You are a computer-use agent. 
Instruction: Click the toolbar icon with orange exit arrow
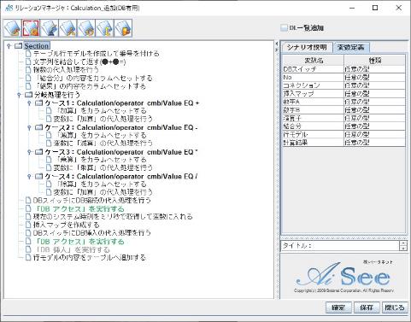(123, 28)
